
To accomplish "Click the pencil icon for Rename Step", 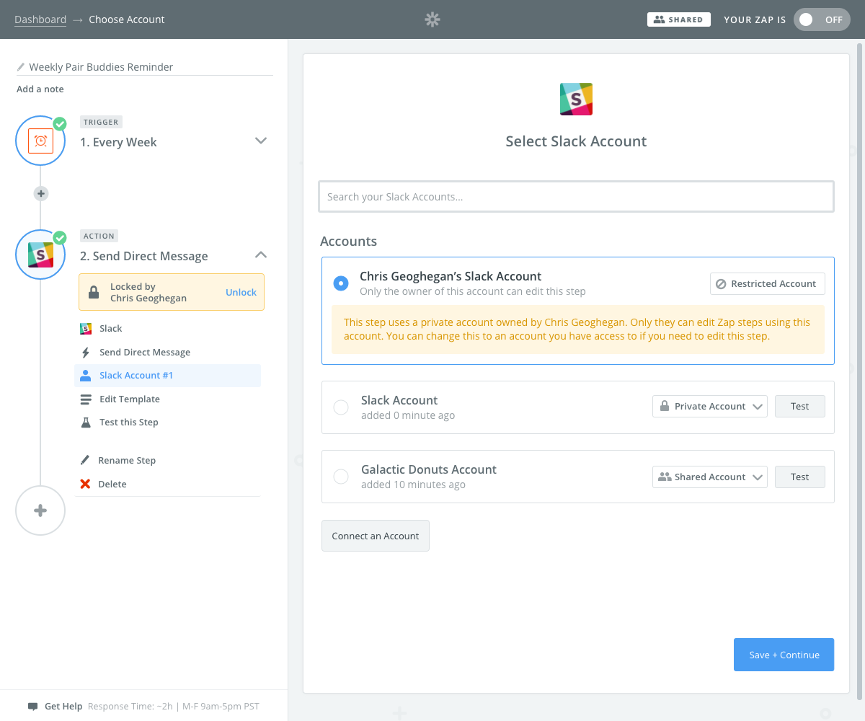I will (85, 460).
